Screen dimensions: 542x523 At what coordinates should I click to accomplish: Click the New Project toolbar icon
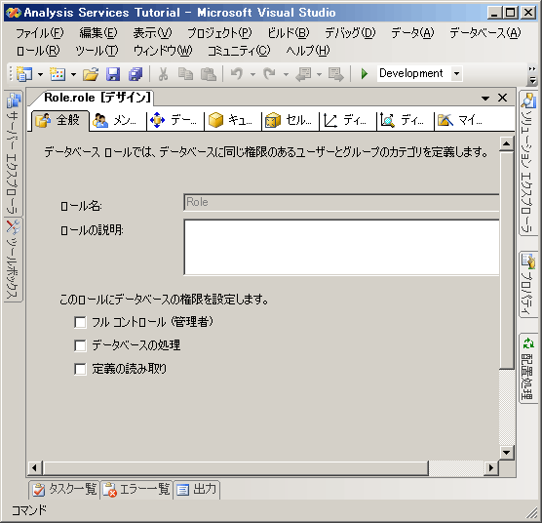pyautogui.click(x=23, y=74)
